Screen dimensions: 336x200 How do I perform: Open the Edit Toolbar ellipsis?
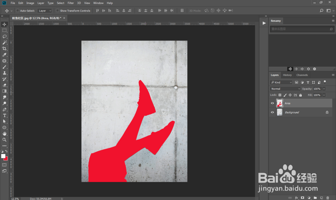click(x=4, y=146)
